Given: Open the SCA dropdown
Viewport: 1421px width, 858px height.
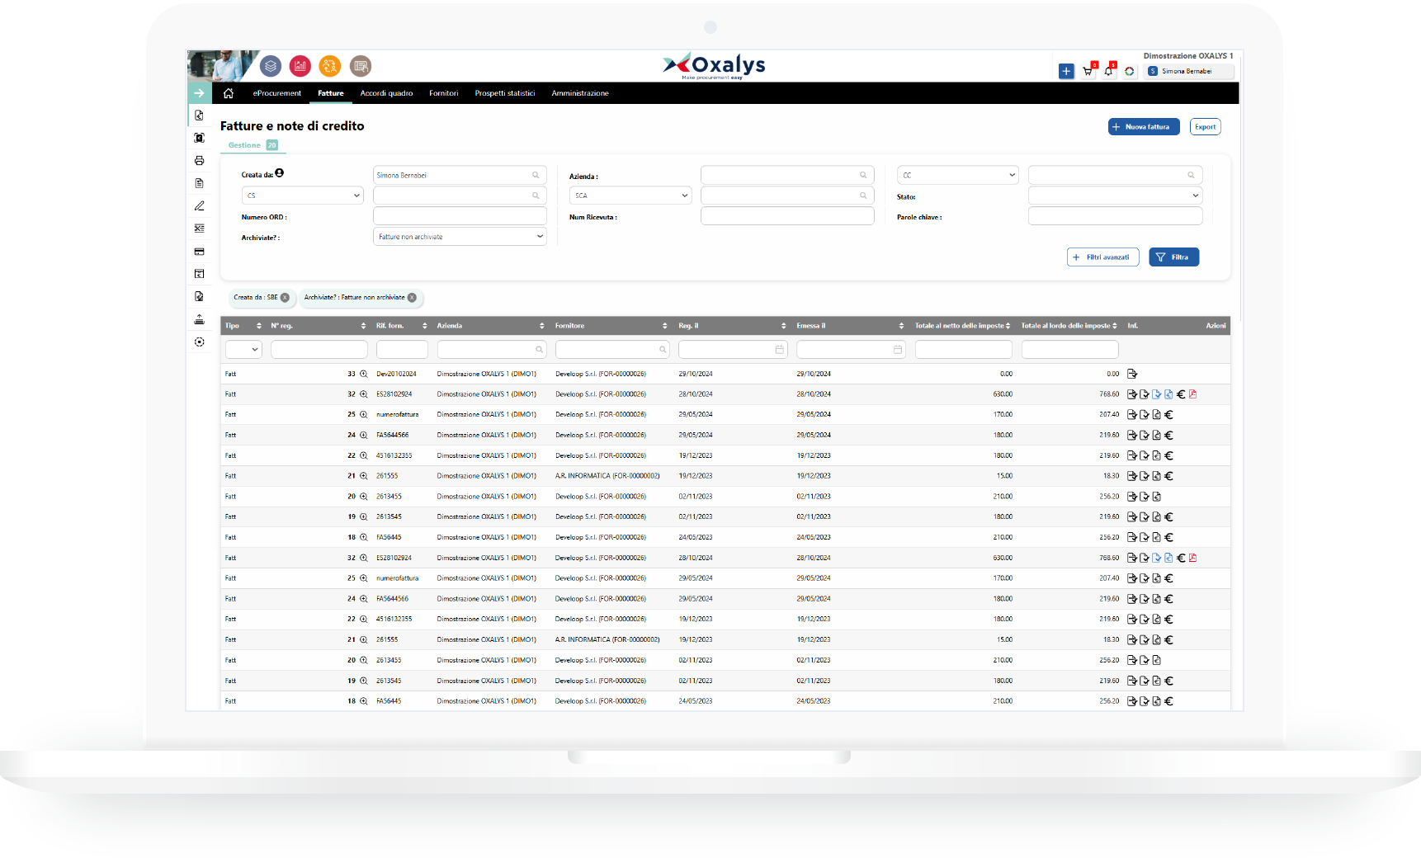Looking at the screenshot, I should (x=630, y=196).
